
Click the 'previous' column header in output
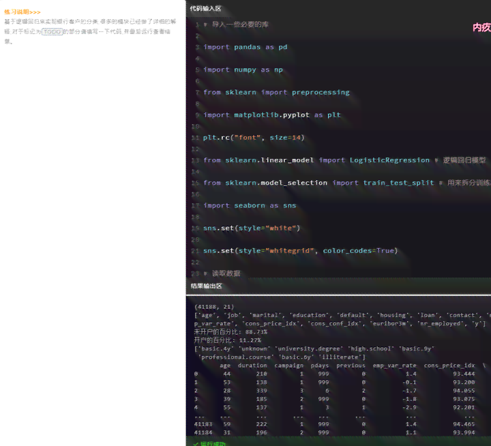click(x=351, y=366)
